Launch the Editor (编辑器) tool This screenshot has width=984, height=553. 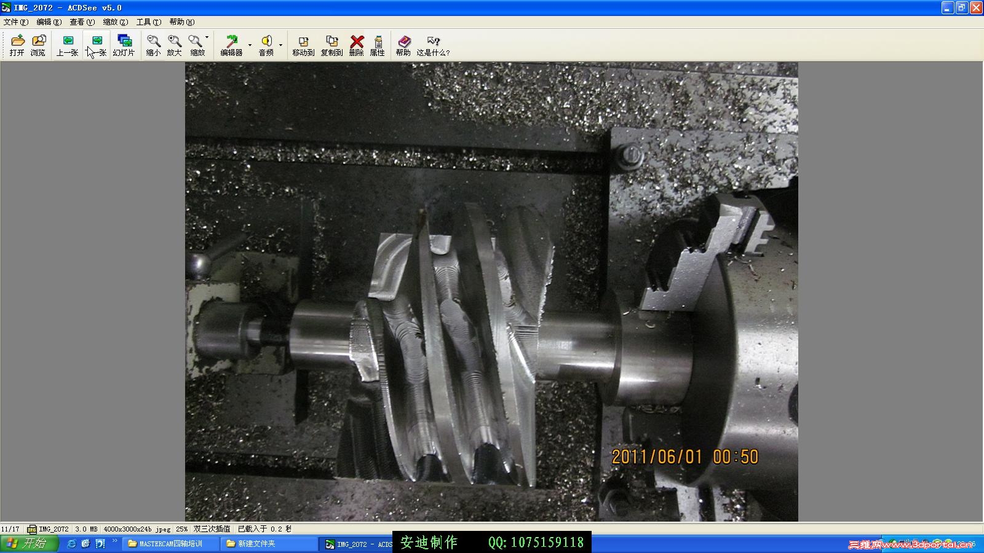pos(232,45)
